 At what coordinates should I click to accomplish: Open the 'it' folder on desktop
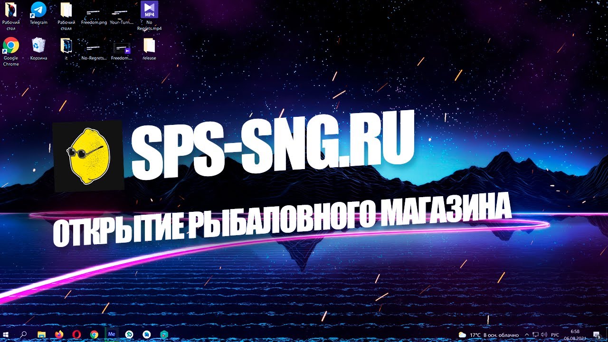click(66, 49)
